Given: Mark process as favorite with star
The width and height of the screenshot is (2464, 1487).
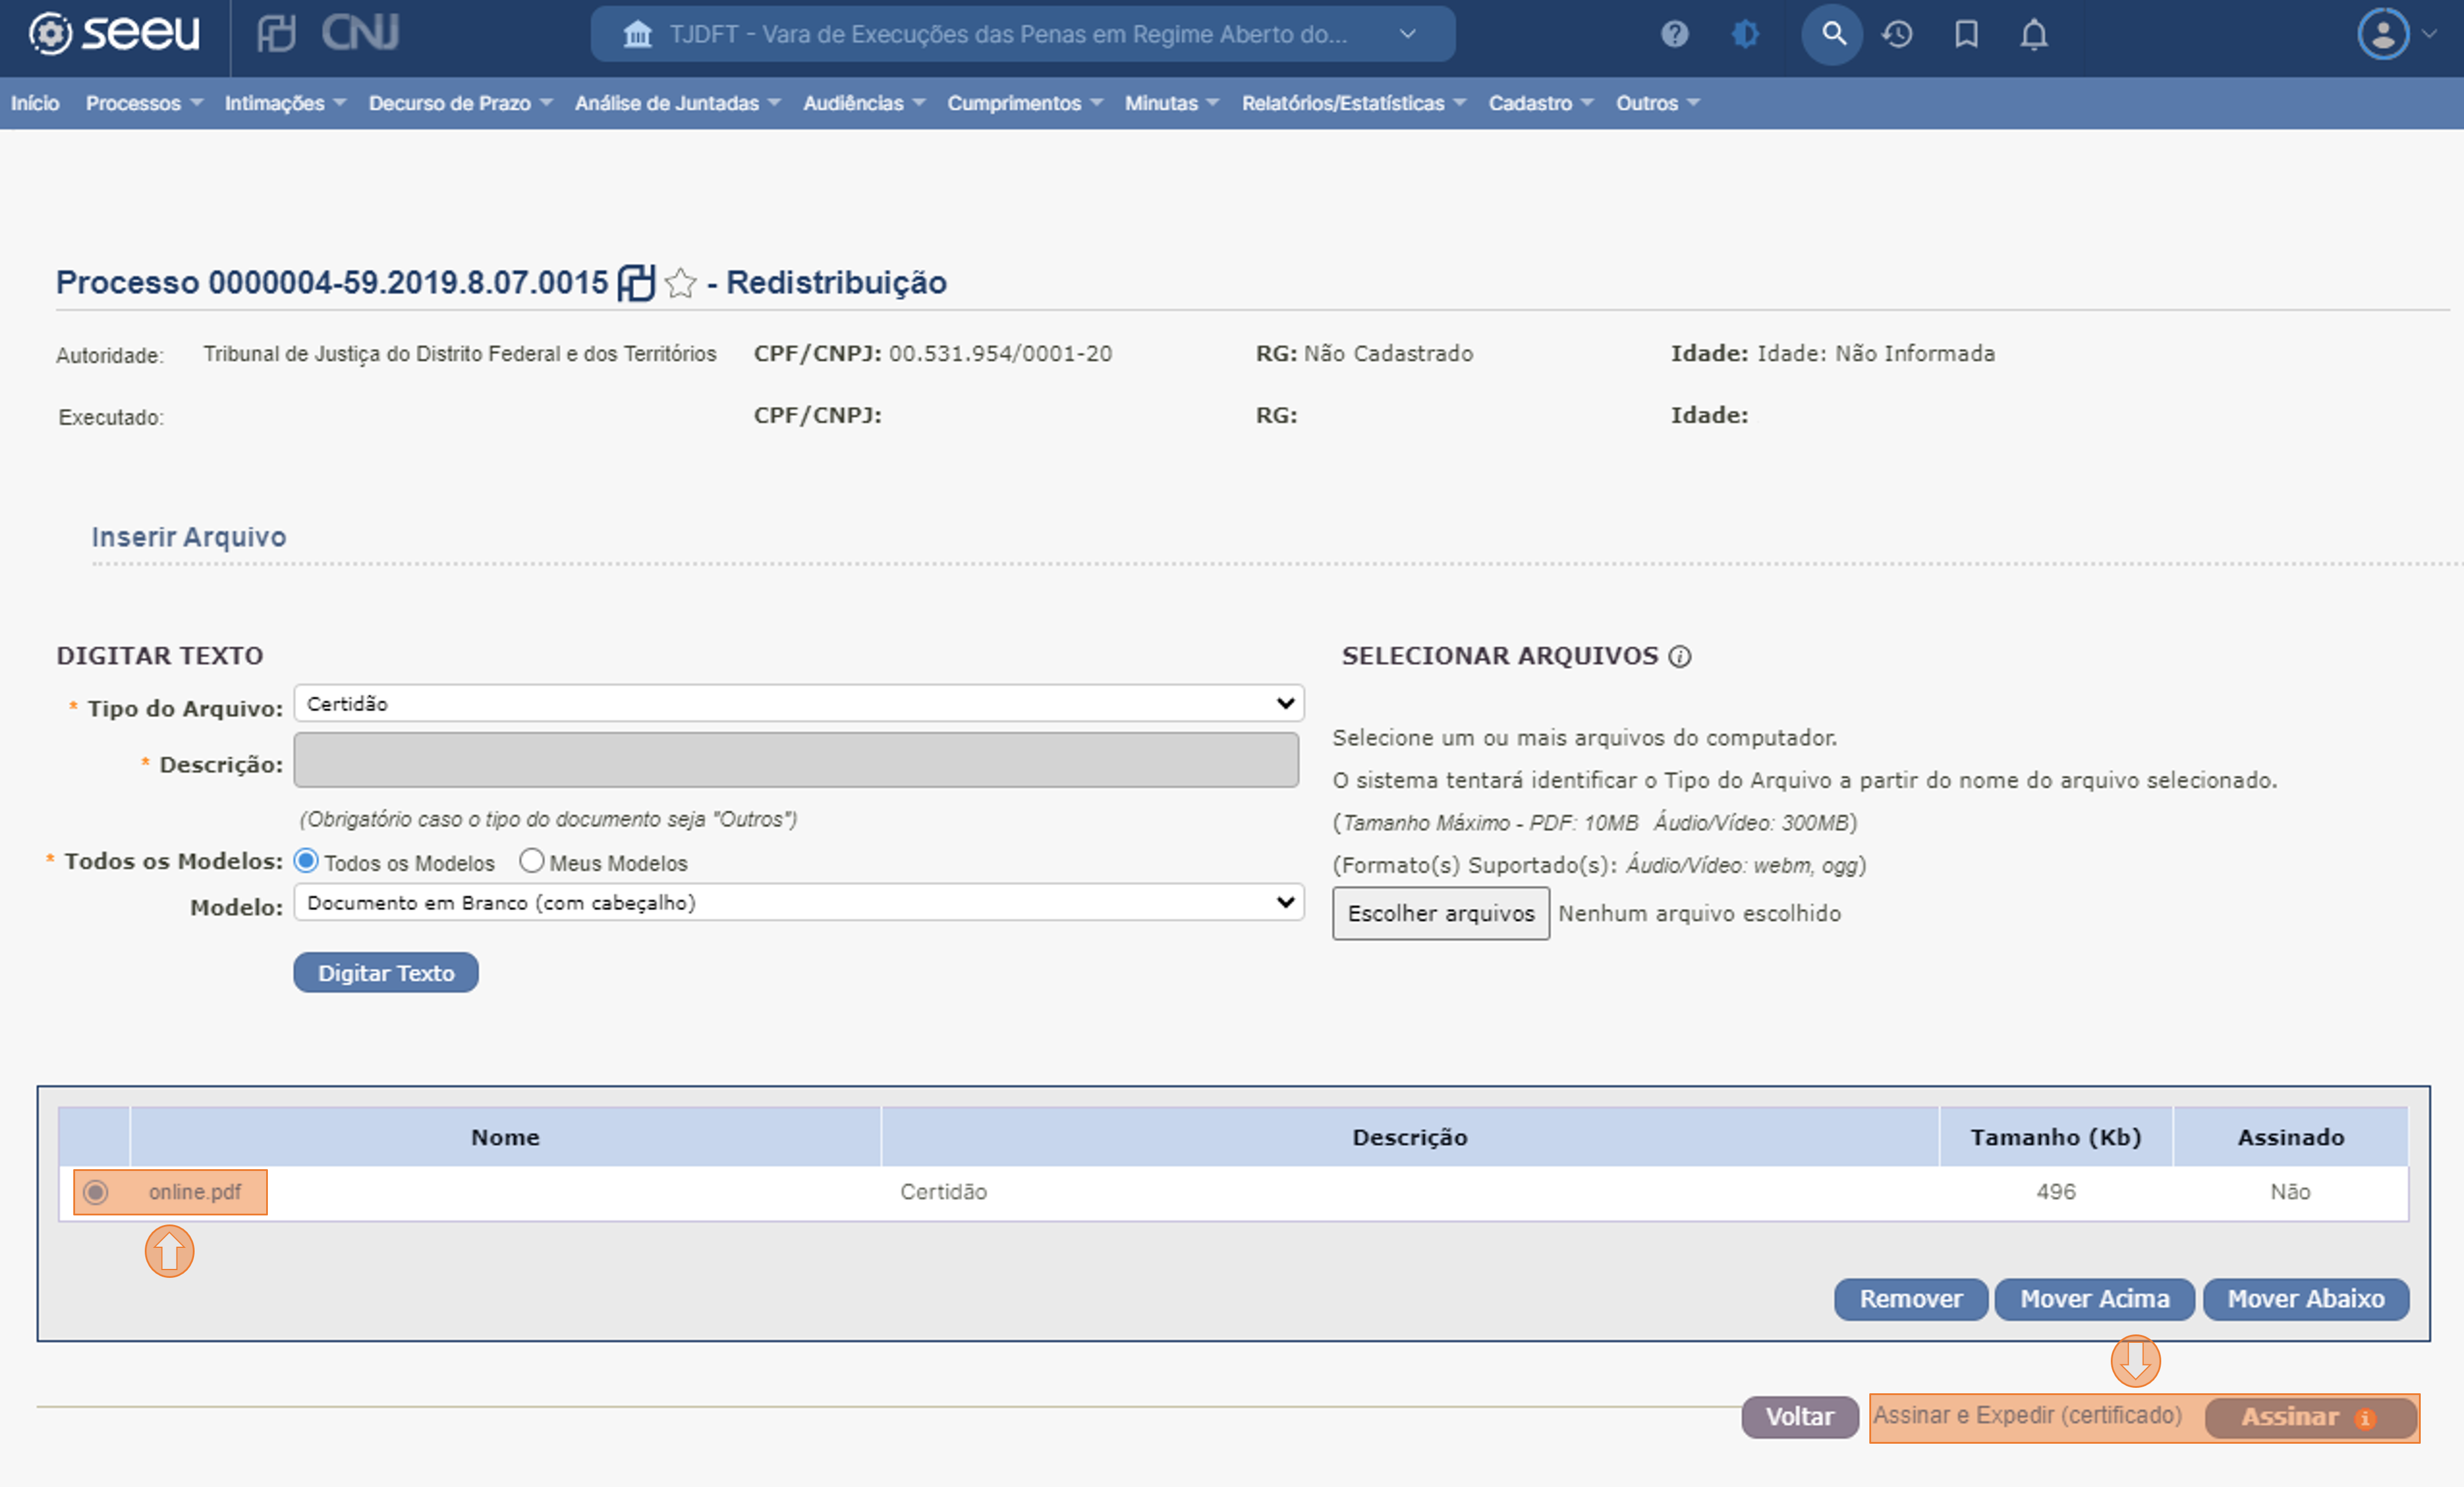Looking at the screenshot, I should [x=680, y=283].
